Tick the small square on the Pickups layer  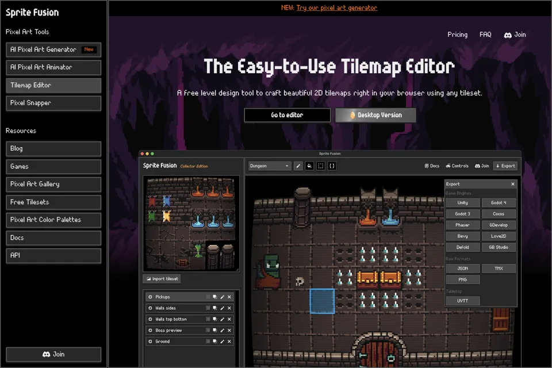pyautogui.click(x=208, y=297)
